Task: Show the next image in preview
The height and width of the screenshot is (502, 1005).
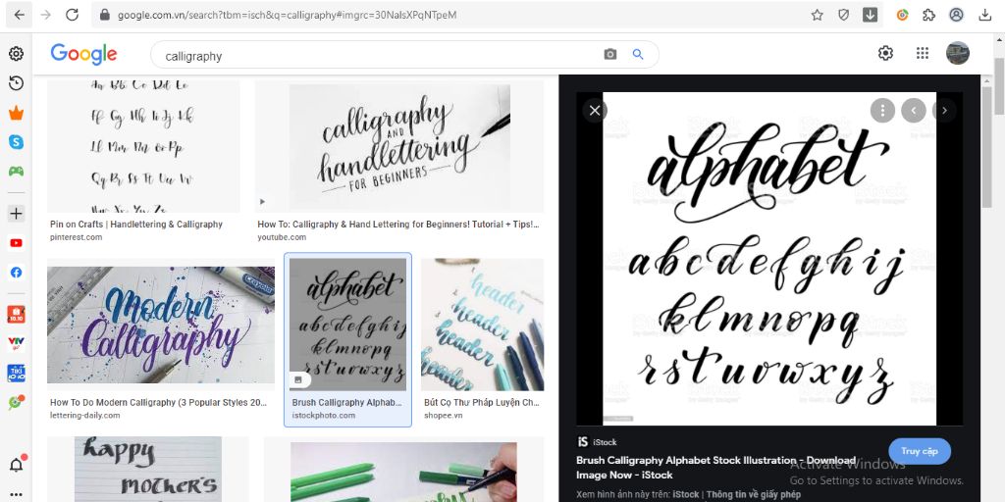Action: click(x=944, y=110)
